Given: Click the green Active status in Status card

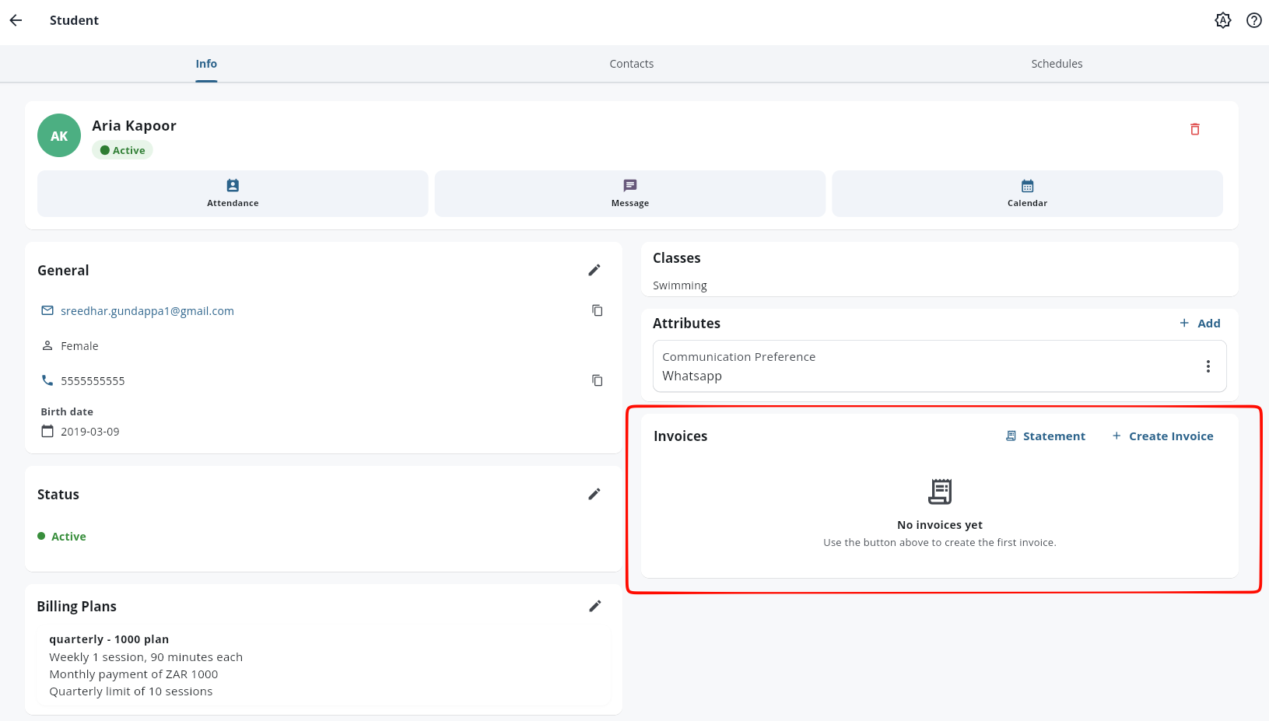Looking at the screenshot, I should [61, 537].
